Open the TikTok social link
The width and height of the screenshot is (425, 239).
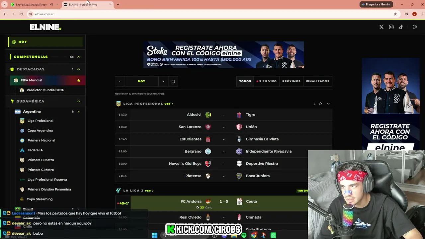pos(401,27)
